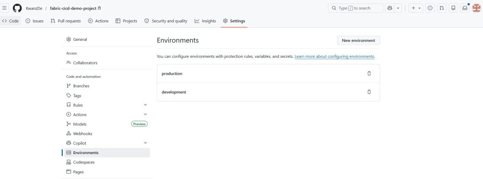483x179 pixels.
Task: Click the Settings gear icon in tab
Action: pos(225,21)
